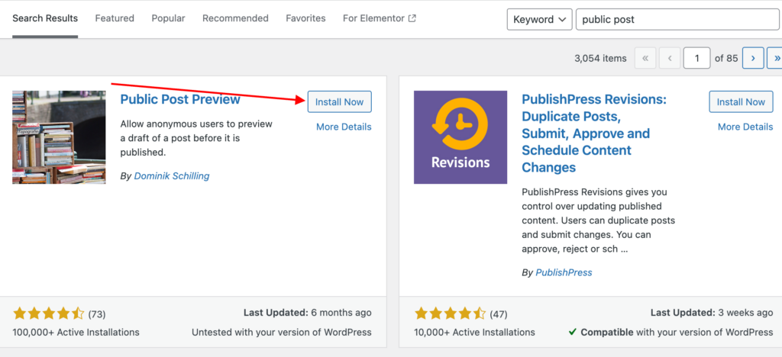Jump to last page of results
Image resolution: width=782 pixels, height=357 pixels.
775,58
